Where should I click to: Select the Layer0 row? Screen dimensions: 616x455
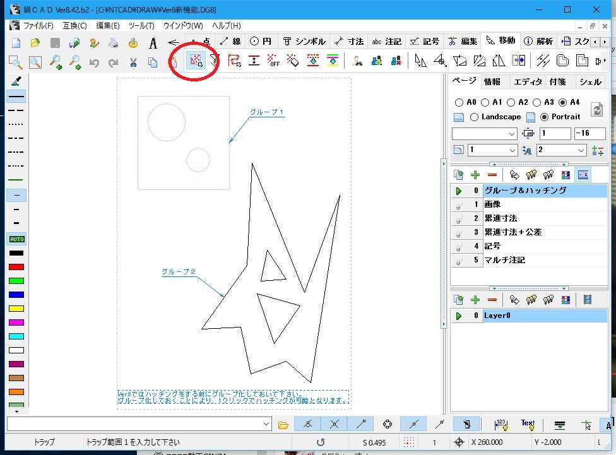[x=529, y=316]
